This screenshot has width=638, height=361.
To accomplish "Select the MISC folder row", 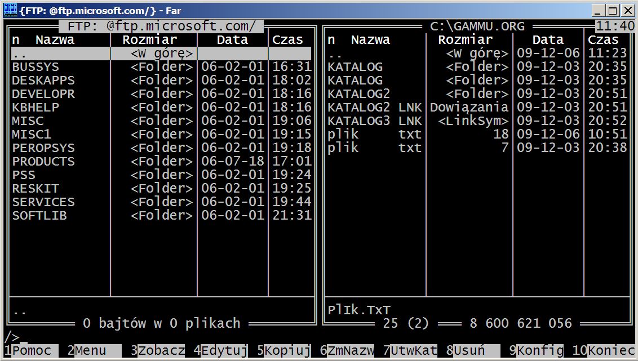I will [x=162, y=121].
